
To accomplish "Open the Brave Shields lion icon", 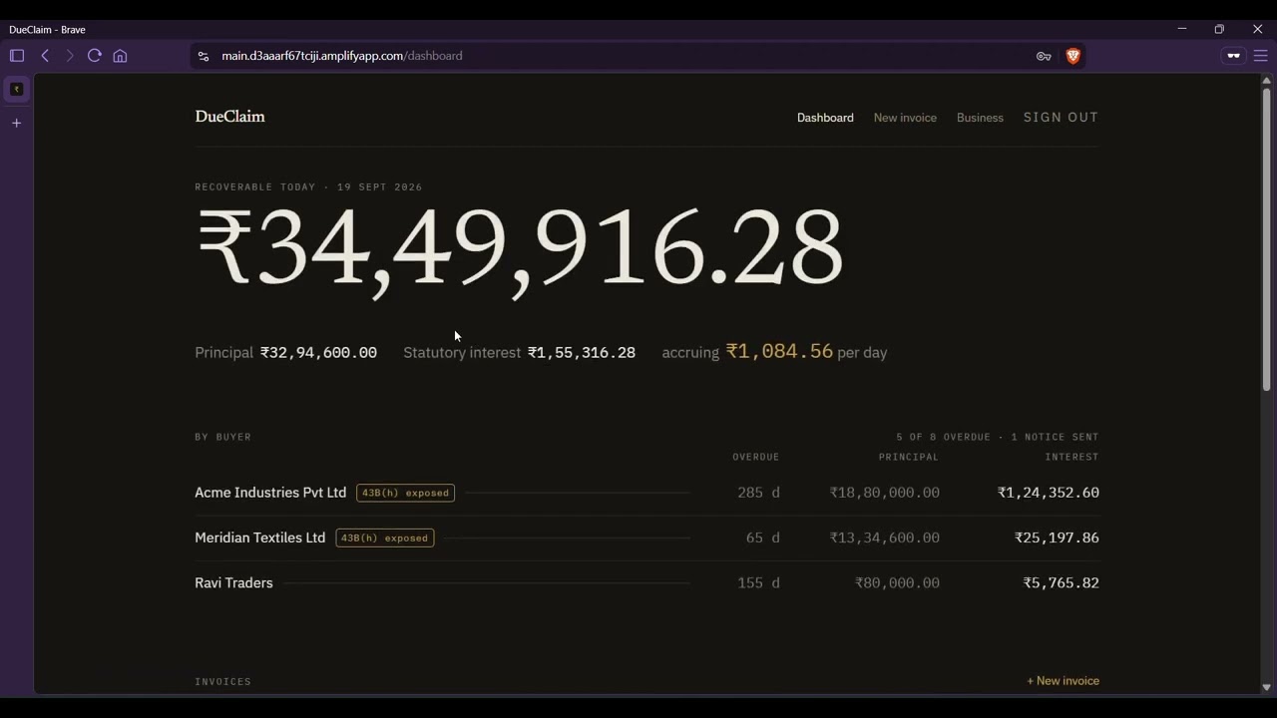I will (1073, 56).
